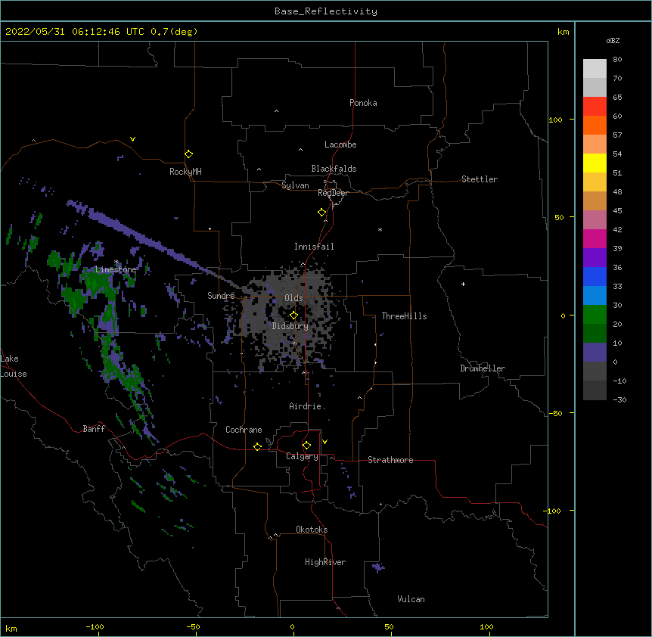The height and width of the screenshot is (637, 652).
Task: Click the yellow radar site marker near Olds
Action: coord(293,315)
